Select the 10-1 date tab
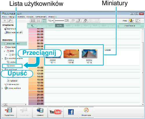Screen dimensions: 145x119 tap(86, 26)
